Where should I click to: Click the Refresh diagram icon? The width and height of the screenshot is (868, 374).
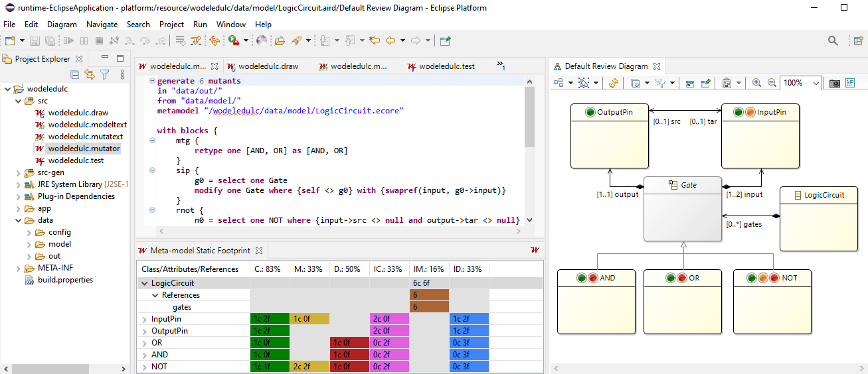pos(614,83)
